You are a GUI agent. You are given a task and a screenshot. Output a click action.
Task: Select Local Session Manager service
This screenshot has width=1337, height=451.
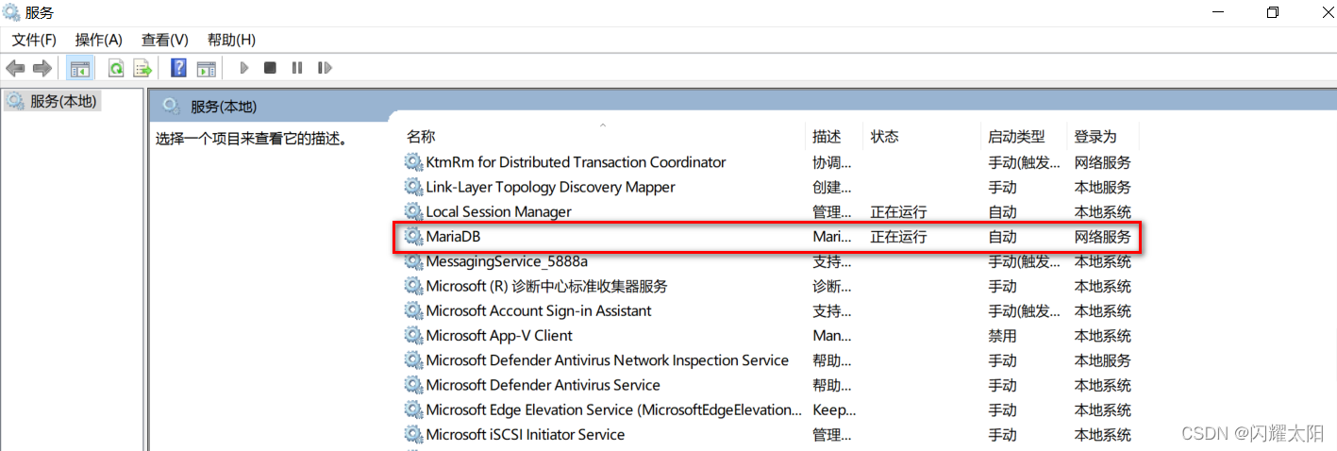coord(498,211)
